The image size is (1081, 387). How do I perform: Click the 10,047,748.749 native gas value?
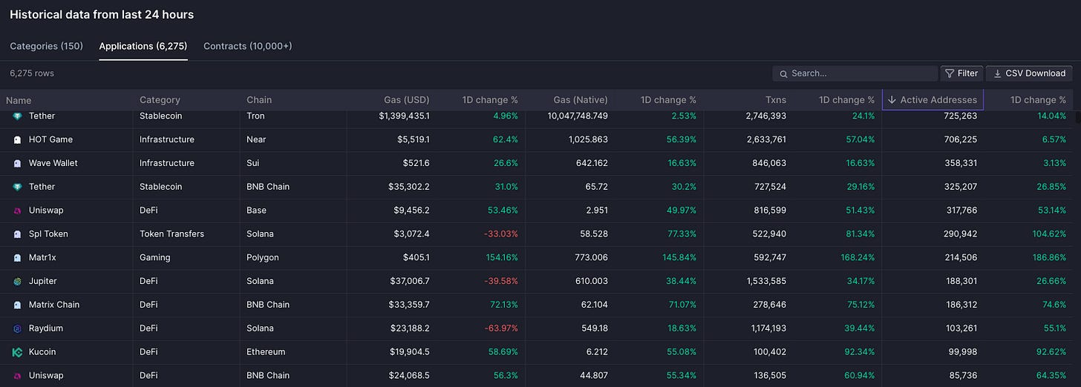pos(578,116)
